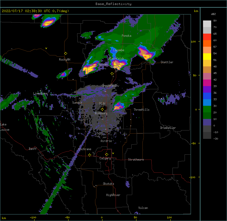Click the storm cell west of ThreeHills
This screenshot has height=221, width=227.
pos(119,107)
